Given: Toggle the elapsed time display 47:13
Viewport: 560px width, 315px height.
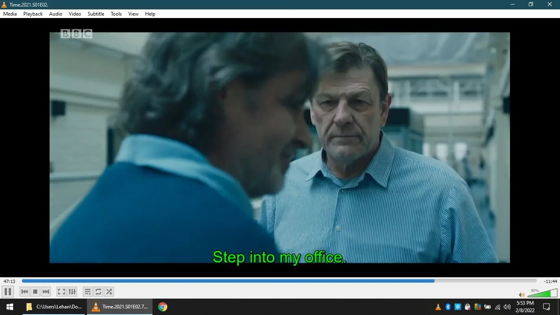Looking at the screenshot, I should 9,281.
